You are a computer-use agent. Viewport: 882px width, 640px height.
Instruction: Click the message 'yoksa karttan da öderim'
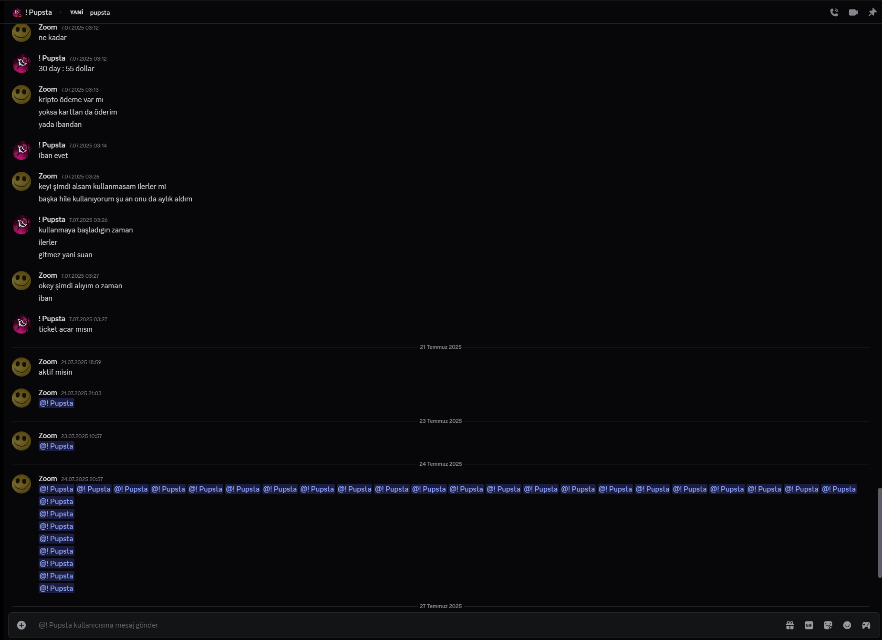(78, 112)
